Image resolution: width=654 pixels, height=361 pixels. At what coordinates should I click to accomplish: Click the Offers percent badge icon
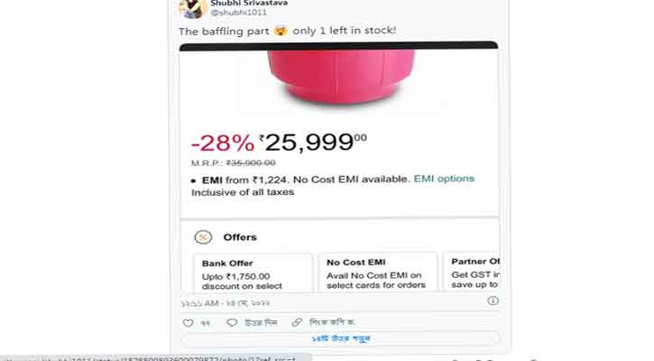(204, 237)
